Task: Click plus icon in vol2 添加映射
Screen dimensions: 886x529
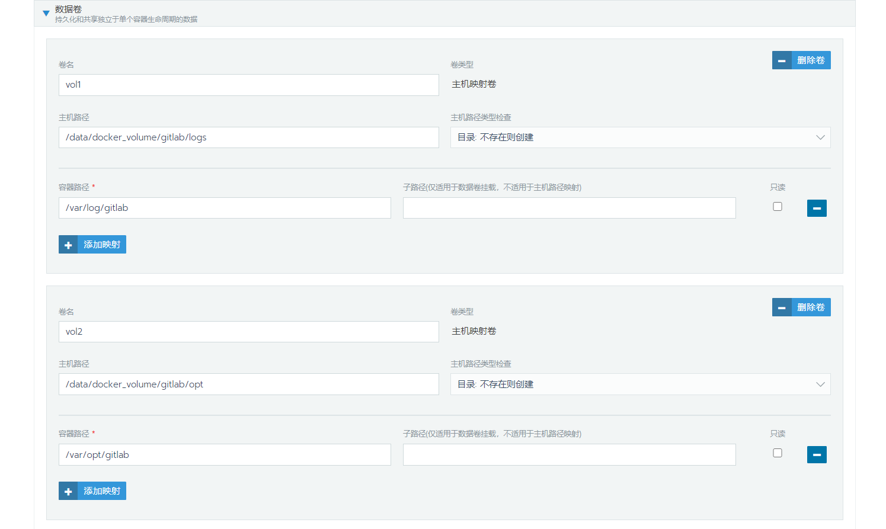Action: click(x=68, y=491)
